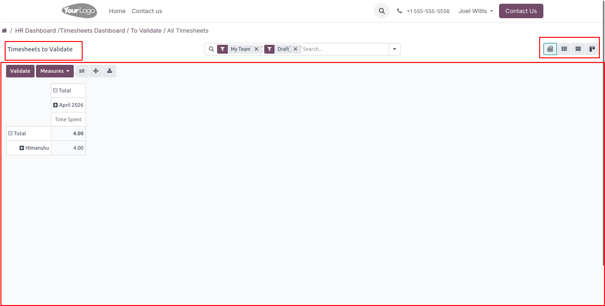
Task: Switch to the kanban view
Action: [x=592, y=49]
